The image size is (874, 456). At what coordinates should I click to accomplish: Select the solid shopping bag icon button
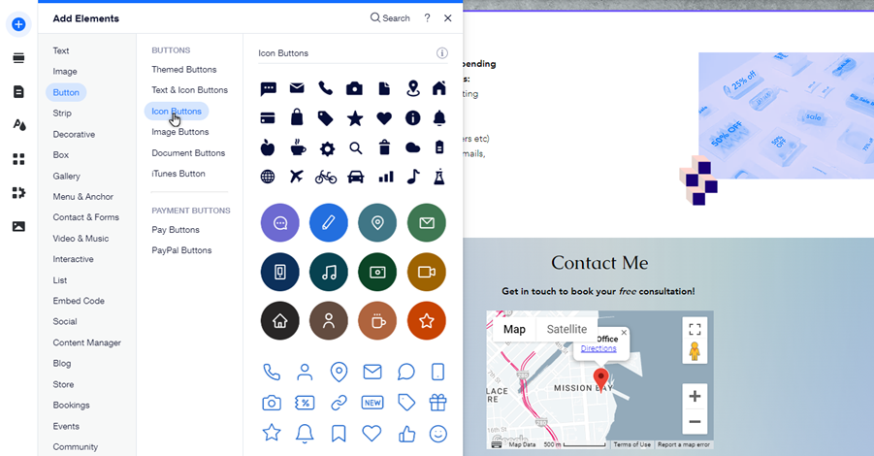point(297,117)
